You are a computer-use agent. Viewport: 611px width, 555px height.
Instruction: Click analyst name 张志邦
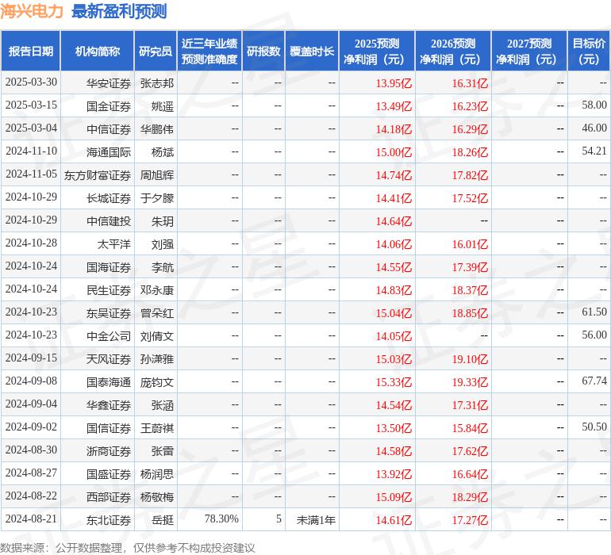pyautogui.click(x=156, y=83)
